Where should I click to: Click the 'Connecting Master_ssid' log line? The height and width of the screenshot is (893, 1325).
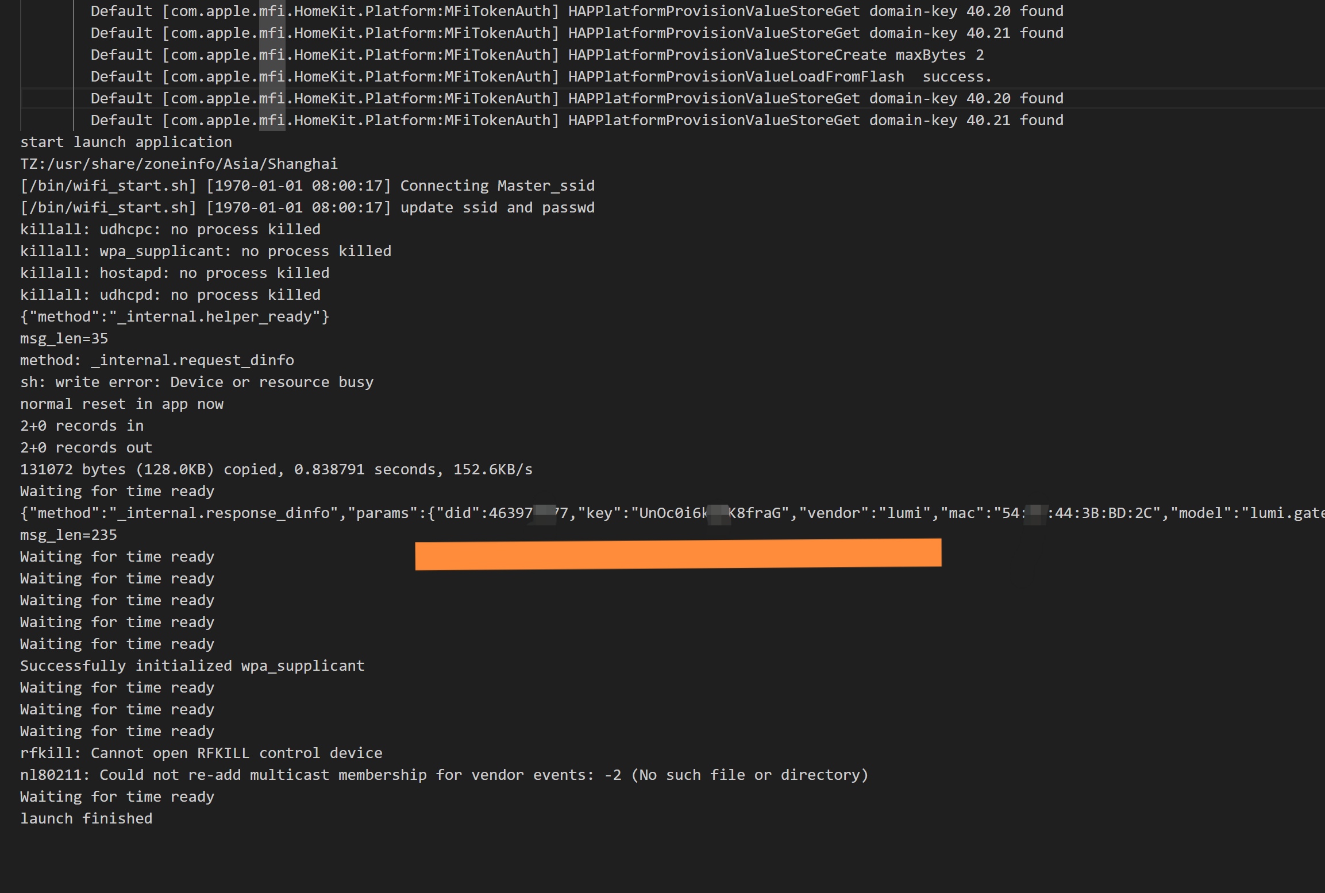pyautogui.click(x=307, y=185)
